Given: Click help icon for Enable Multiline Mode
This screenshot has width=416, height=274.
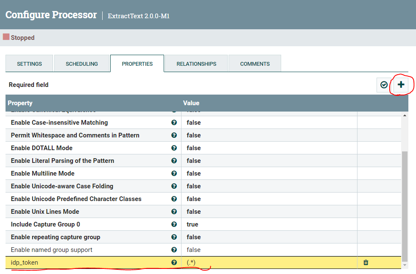Looking at the screenshot, I should pyautogui.click(x=174, y=173).
